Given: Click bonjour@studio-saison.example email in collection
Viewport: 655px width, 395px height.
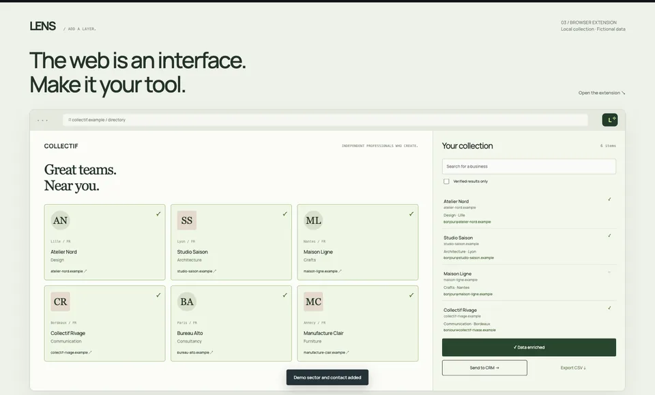Looking at the screenshot, I should pyautogui.click(x=469, y=258).
